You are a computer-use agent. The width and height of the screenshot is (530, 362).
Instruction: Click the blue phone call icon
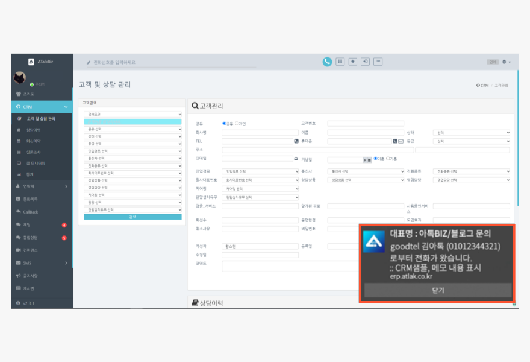(327, 62)
